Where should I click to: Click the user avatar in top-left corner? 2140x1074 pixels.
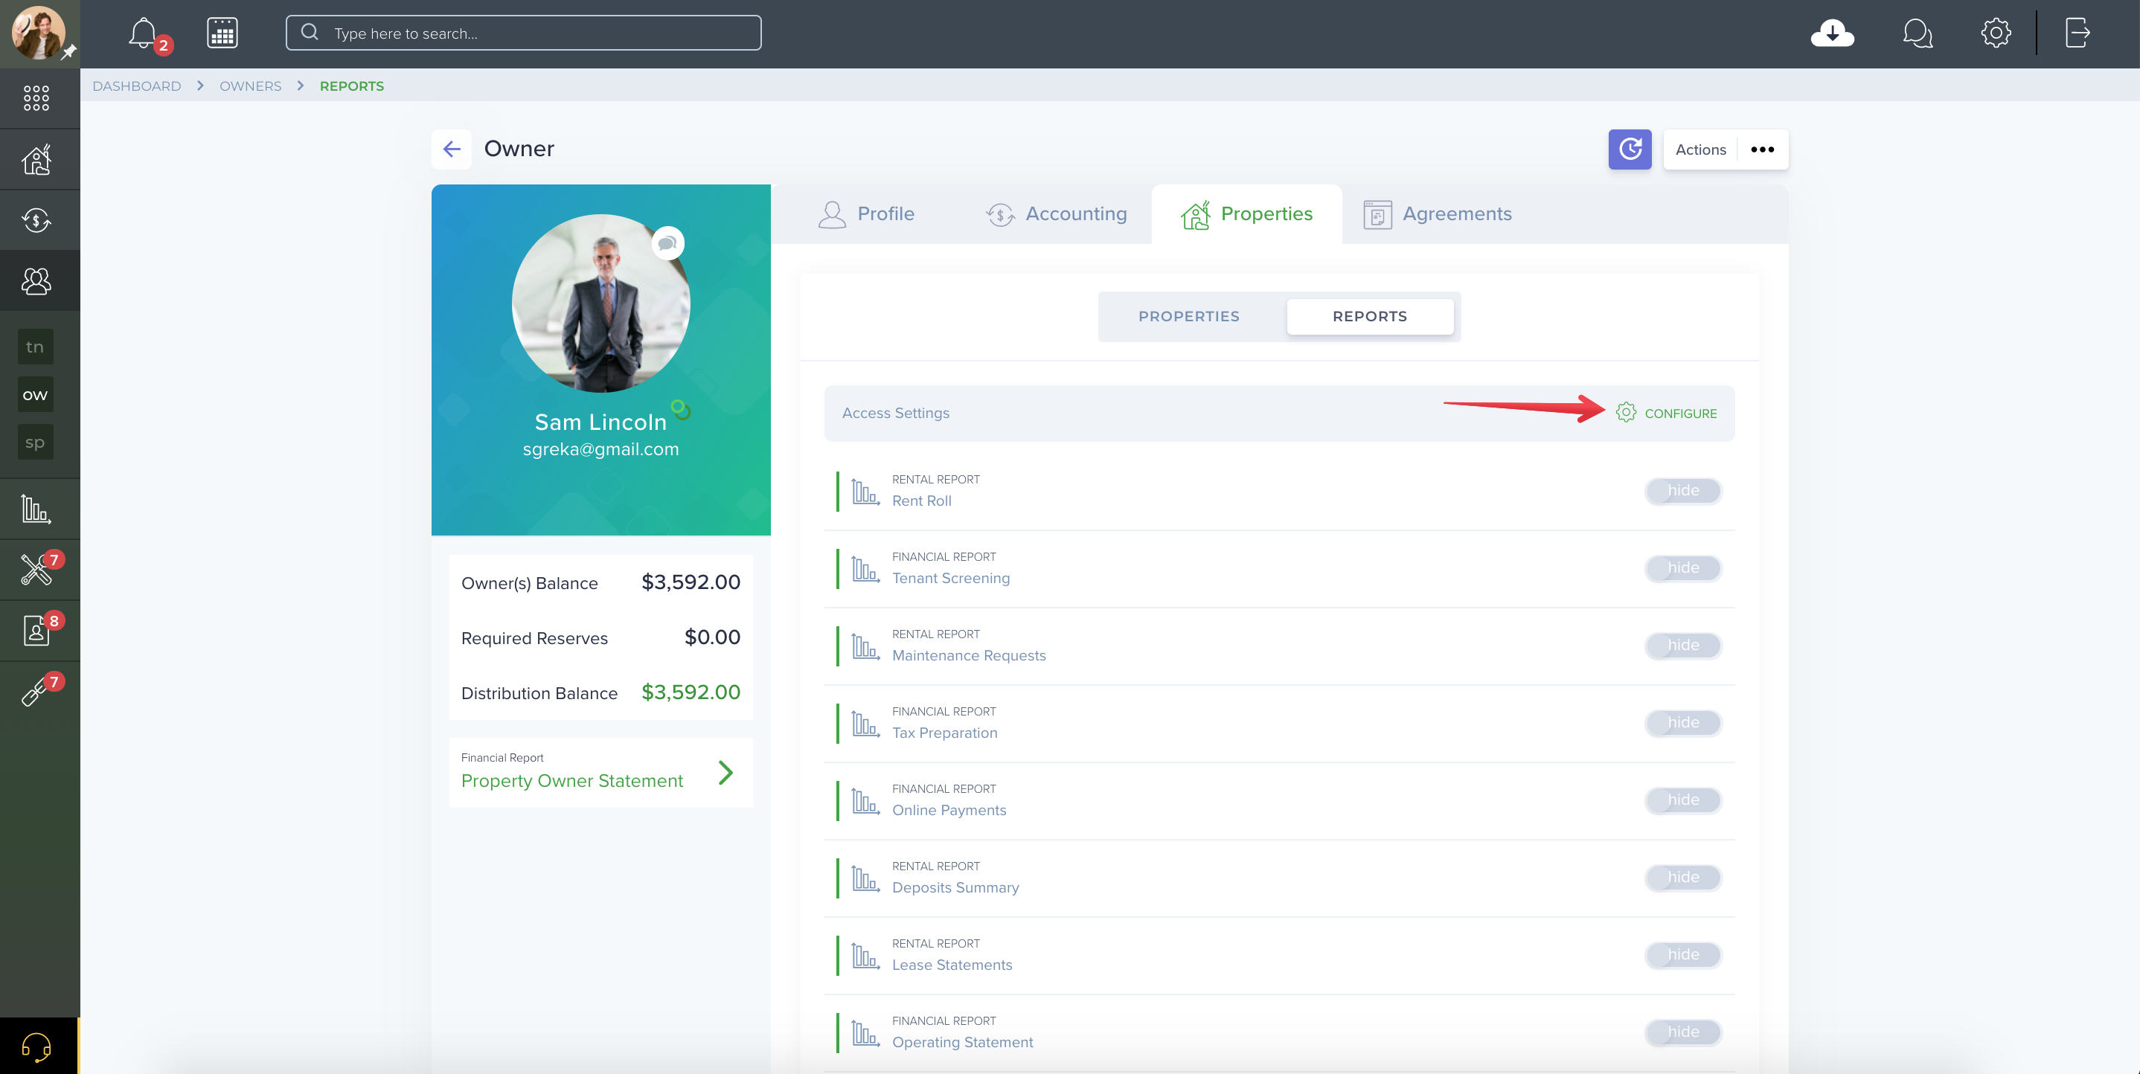click(38, 33)
